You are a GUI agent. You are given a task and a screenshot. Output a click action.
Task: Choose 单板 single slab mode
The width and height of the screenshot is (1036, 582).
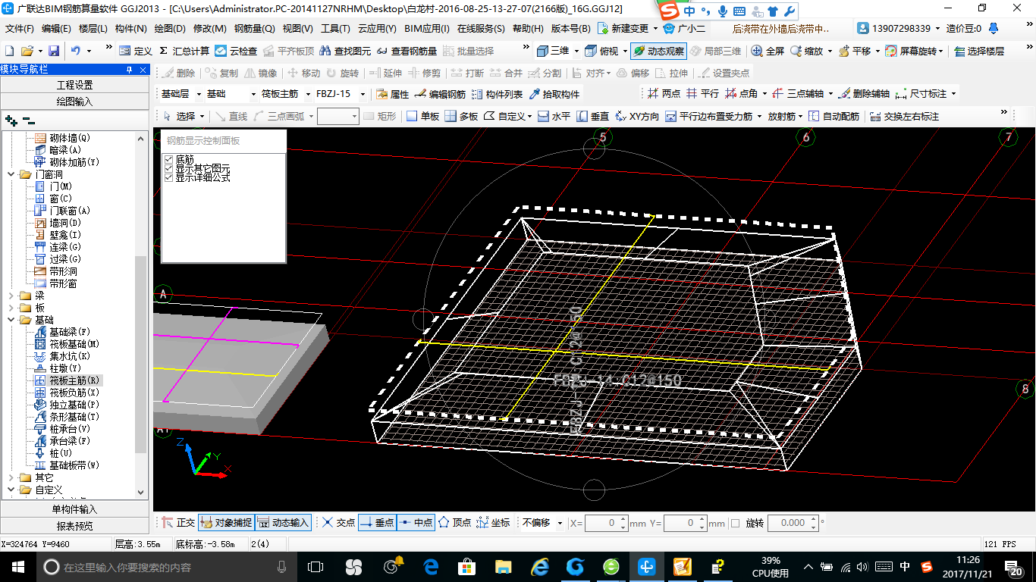pyautogui.click(x=422, y=116)
